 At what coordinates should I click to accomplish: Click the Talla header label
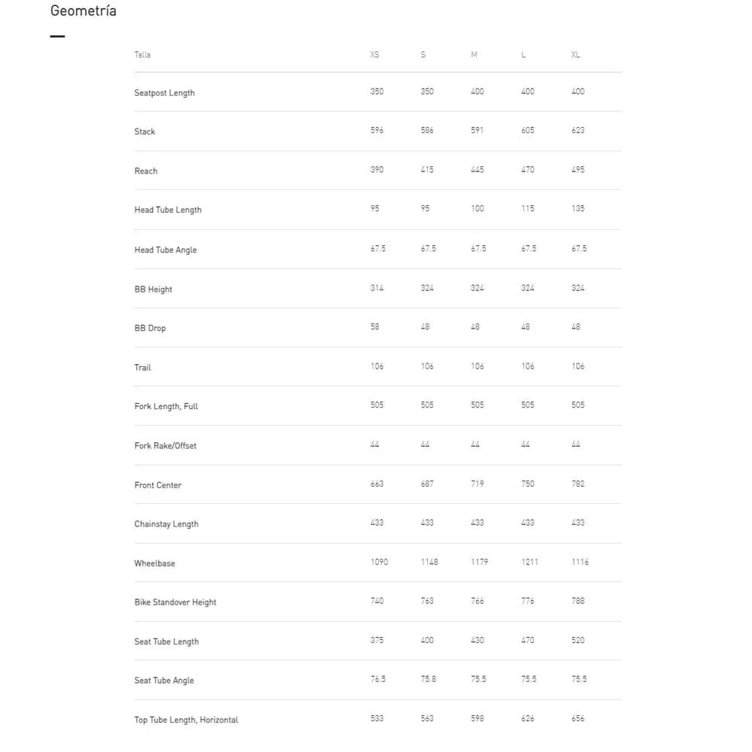142,55
